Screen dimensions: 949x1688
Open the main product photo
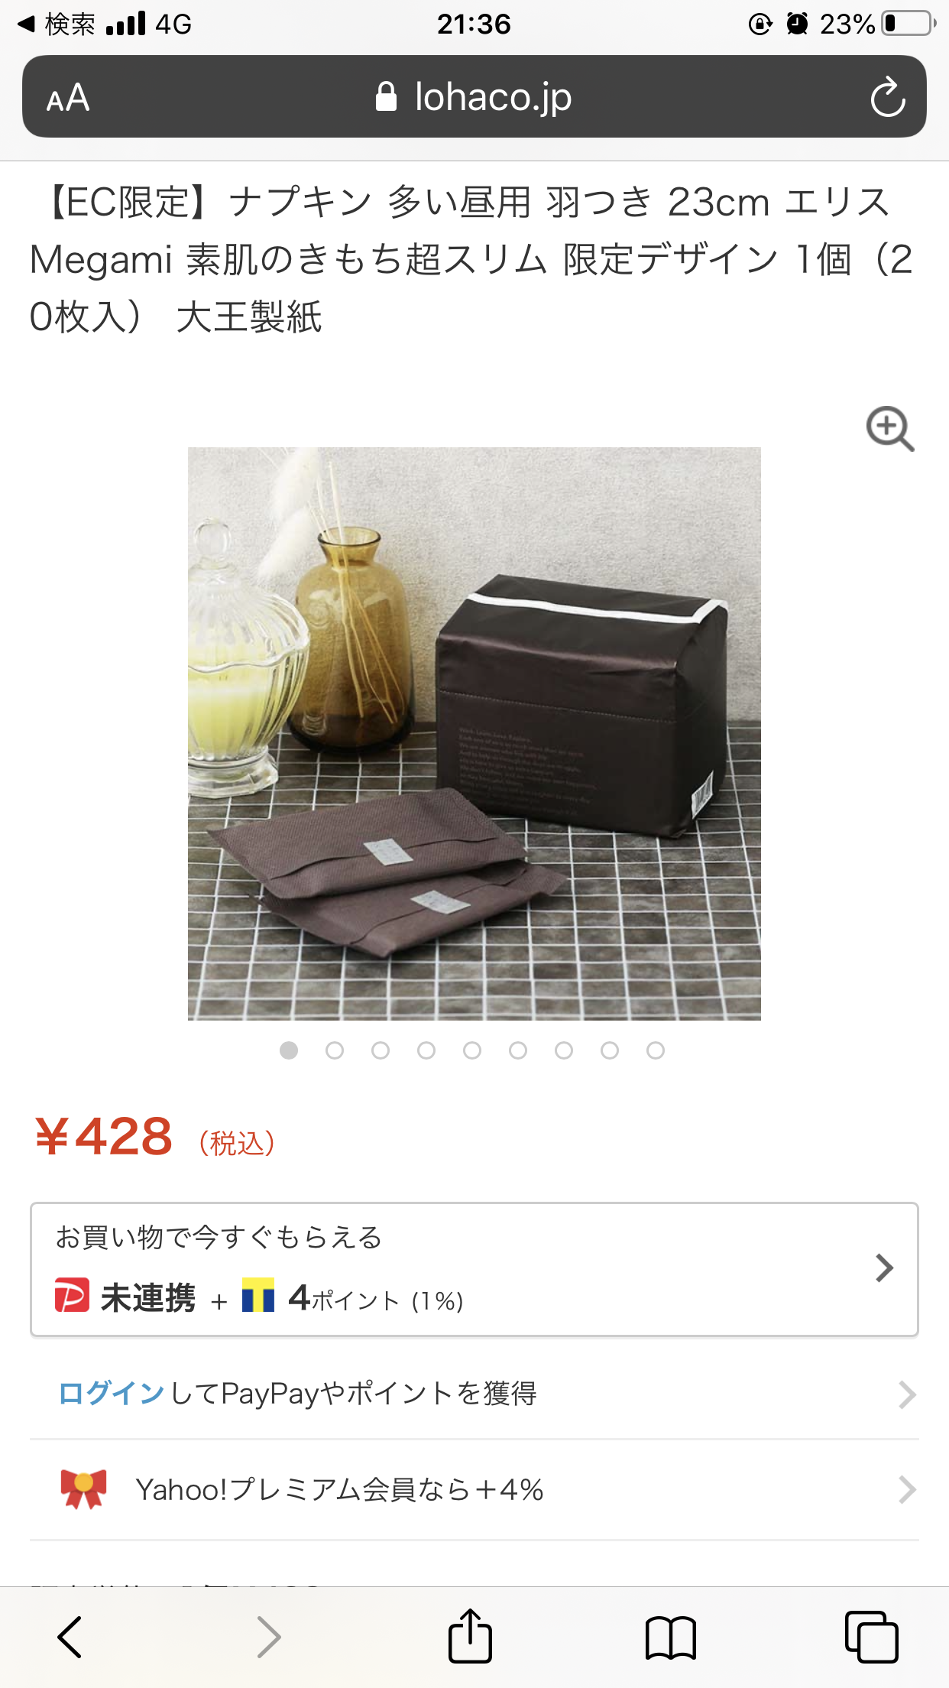474,734
